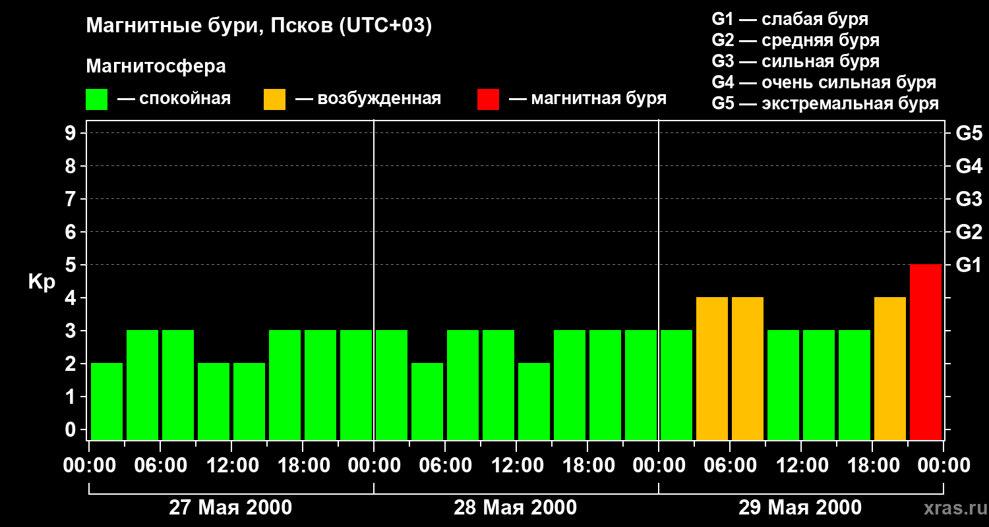Click the '18:00' time label under 28 May
The width and height of the screenshot is (989, 527).
[587, 466]
